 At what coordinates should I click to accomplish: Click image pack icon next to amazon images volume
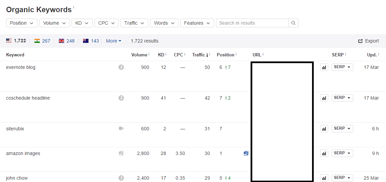121,153
